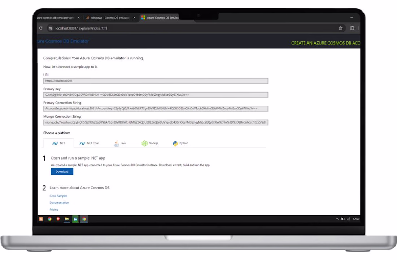The height and width of the screenshot is (260, 397).
Task: Choose the Node.js platform tab
Action: [x=150, y=143]
